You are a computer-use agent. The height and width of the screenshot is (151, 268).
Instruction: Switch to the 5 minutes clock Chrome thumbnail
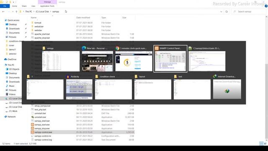point(134,61)
